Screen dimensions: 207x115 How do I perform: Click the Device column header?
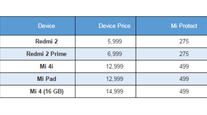(x=46, y=26)
